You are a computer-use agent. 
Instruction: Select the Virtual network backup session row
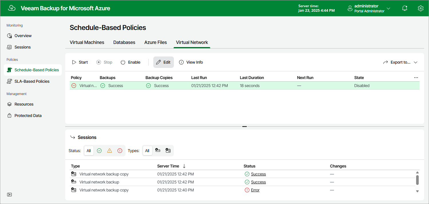[243, 182]
